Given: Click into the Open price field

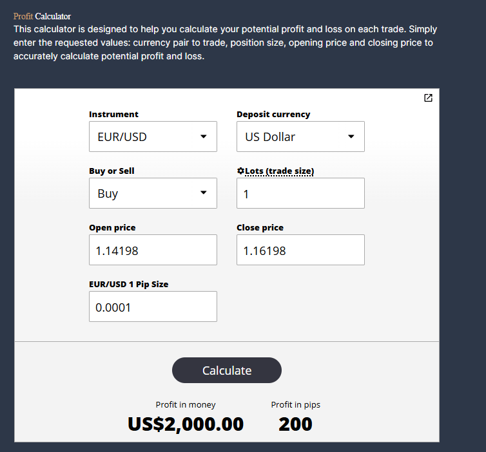Looking at the screenshot, I should 153,250.
